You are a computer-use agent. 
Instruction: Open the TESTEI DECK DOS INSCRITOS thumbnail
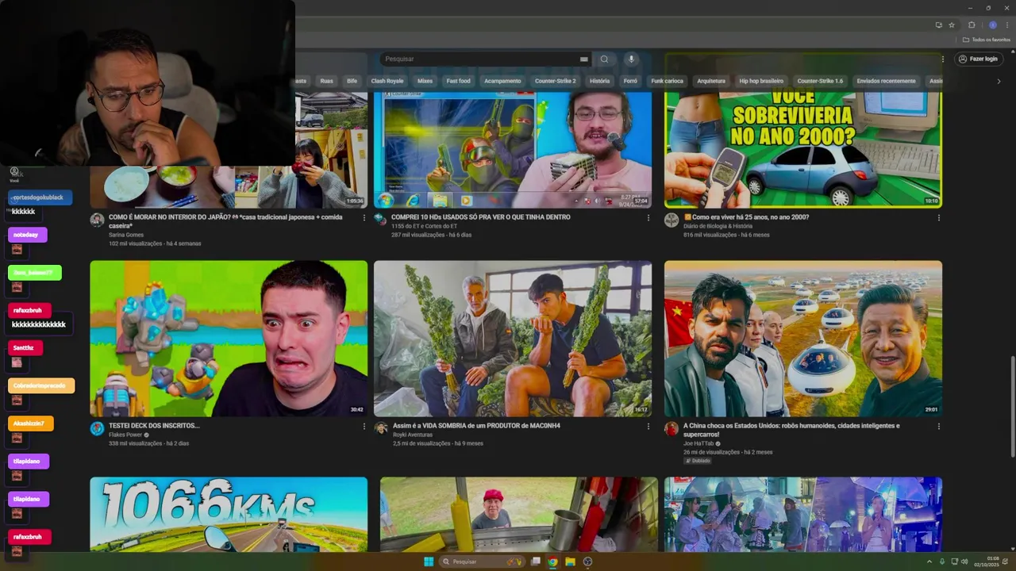(x=229, y=339)
